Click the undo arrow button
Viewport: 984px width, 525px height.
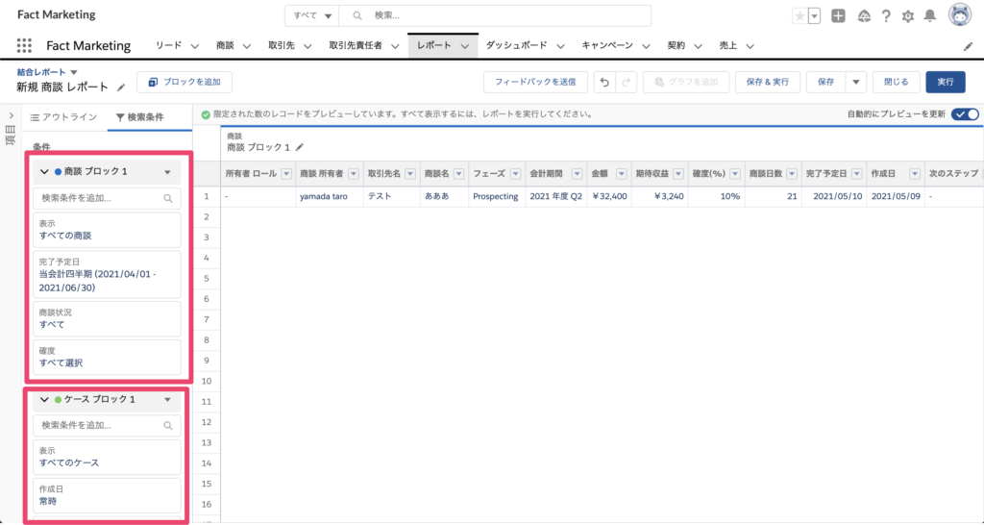pos(604,83)
